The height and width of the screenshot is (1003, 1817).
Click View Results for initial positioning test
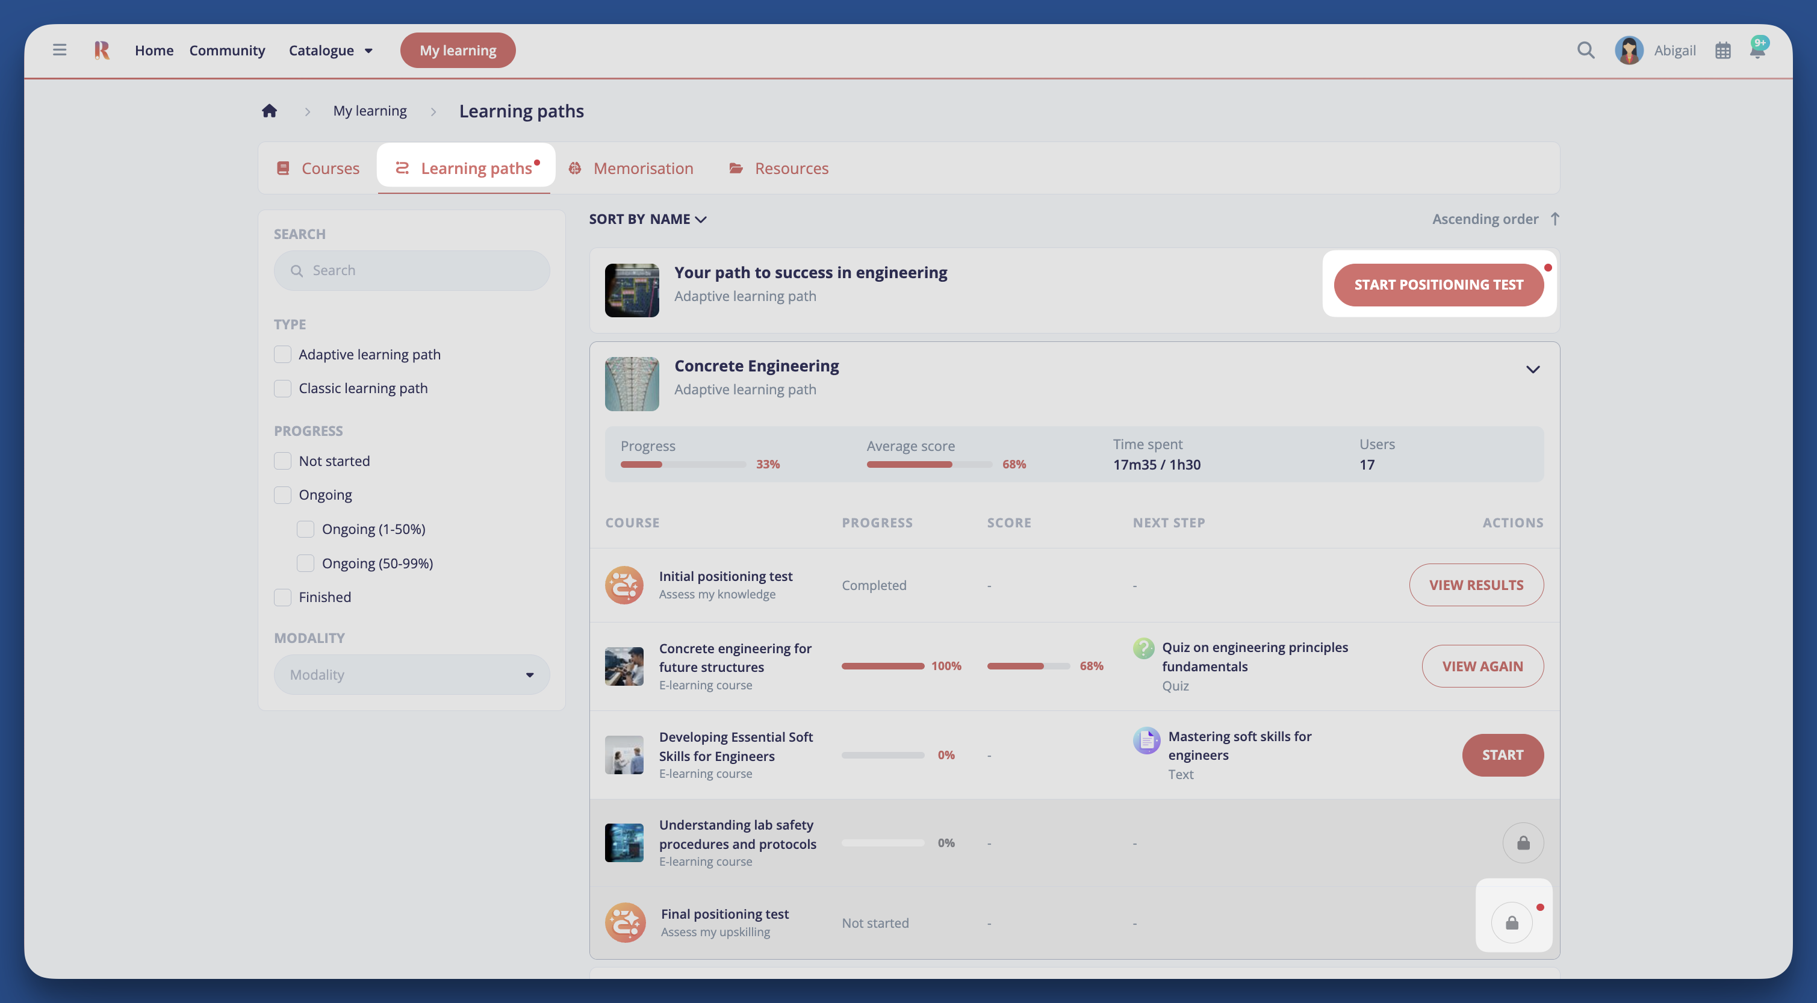[1476, 585]
